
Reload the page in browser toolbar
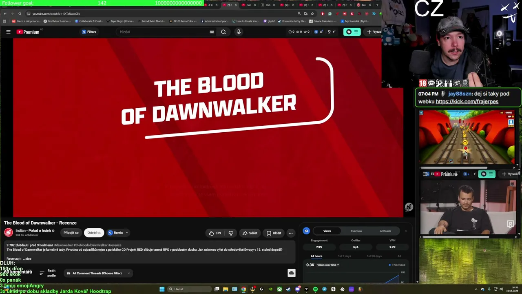[x=20, y=13]
